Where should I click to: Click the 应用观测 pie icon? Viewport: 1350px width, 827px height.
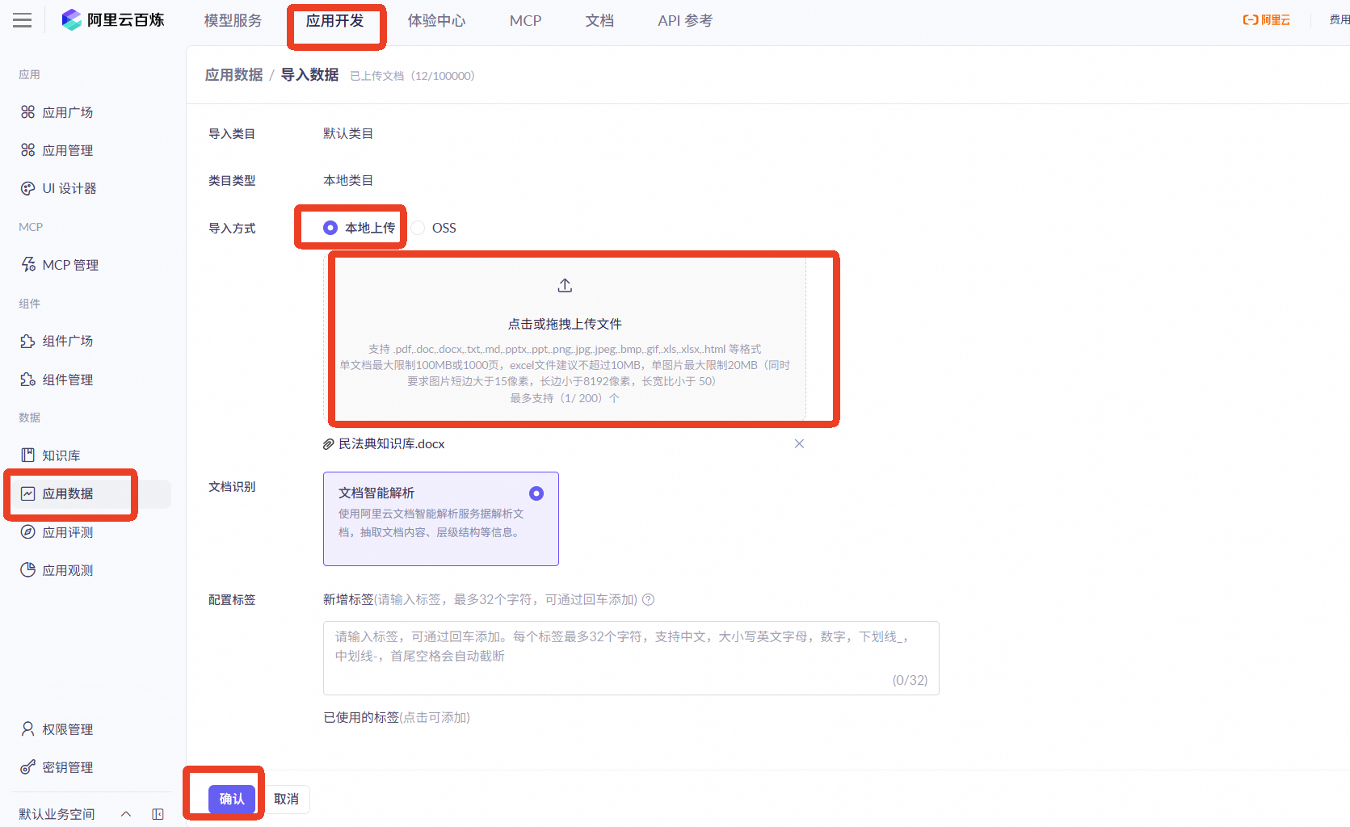[28, 570]
